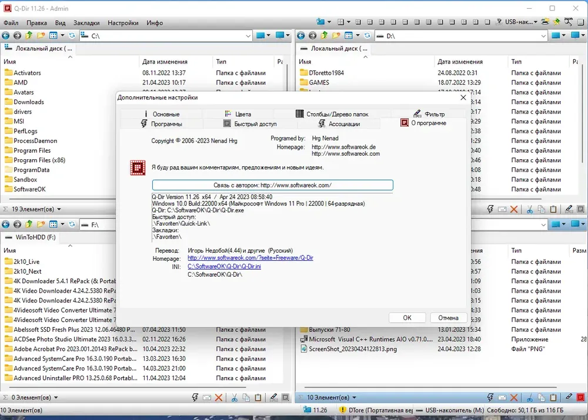588x420 pixels.
Task: Go back in the C:\ pane
Action: (x=6, y=36)
